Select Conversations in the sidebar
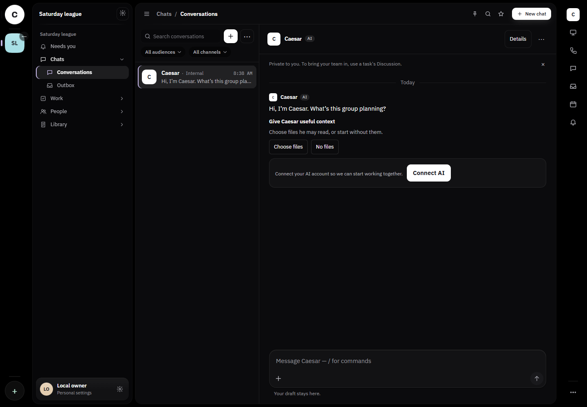This screenshot has width=587, height=407. click(82, 72)
